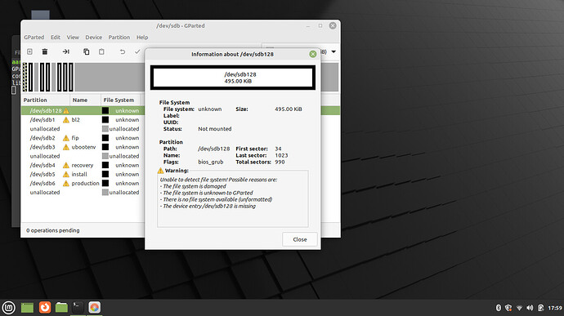This screenshot has height=316, width=564.
Task: Click the 'Not mounted' status value
Action: pos(215,129)
